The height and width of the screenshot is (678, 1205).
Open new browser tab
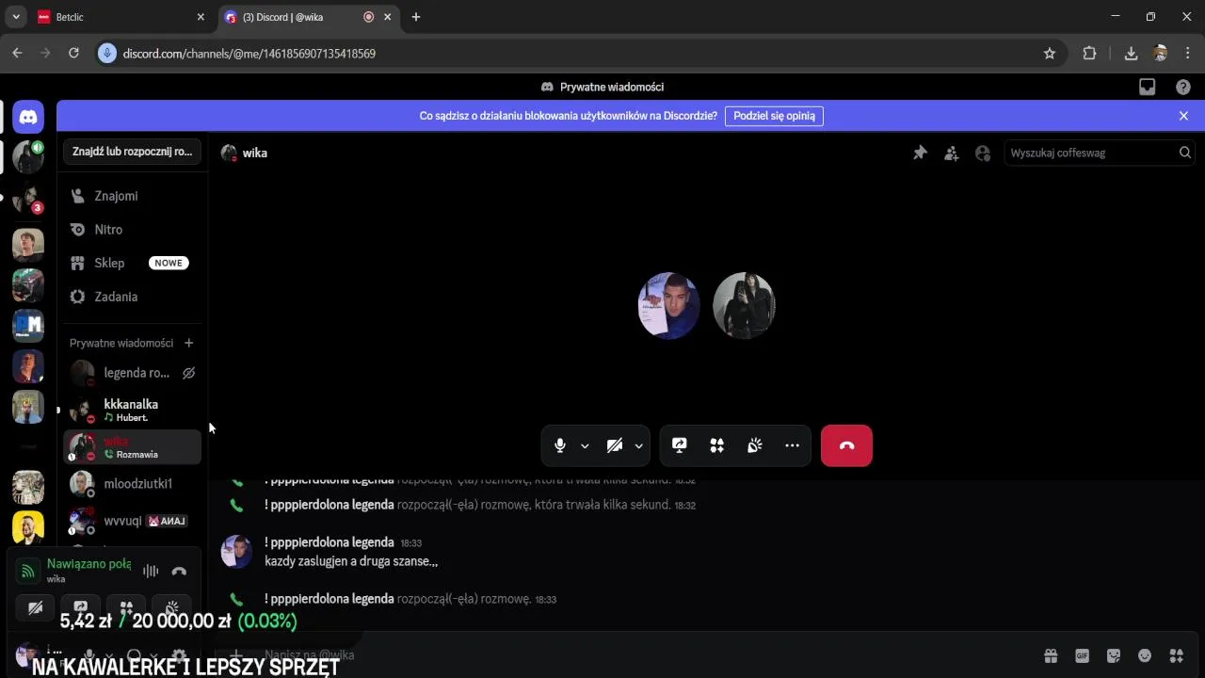point(416,17)
